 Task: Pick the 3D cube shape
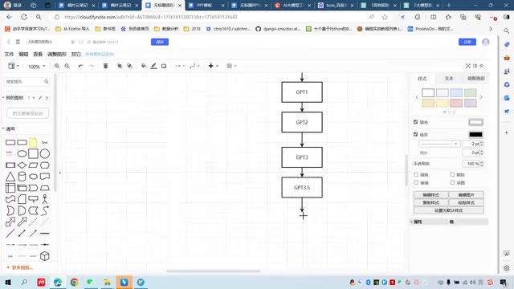[45, 256]
